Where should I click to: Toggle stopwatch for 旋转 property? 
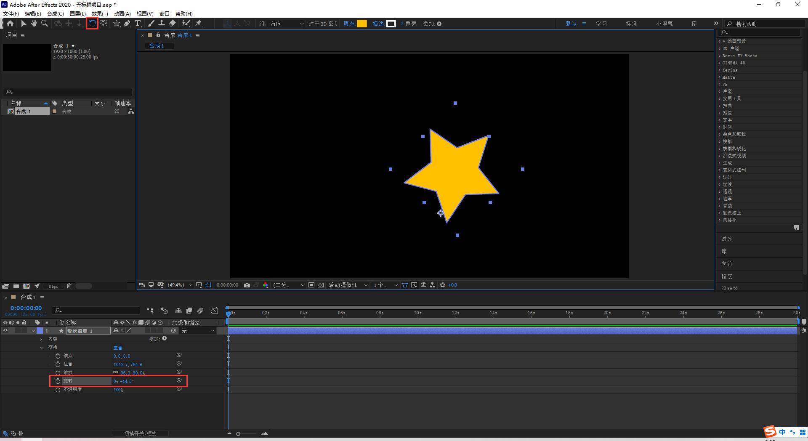pos(58,381)
